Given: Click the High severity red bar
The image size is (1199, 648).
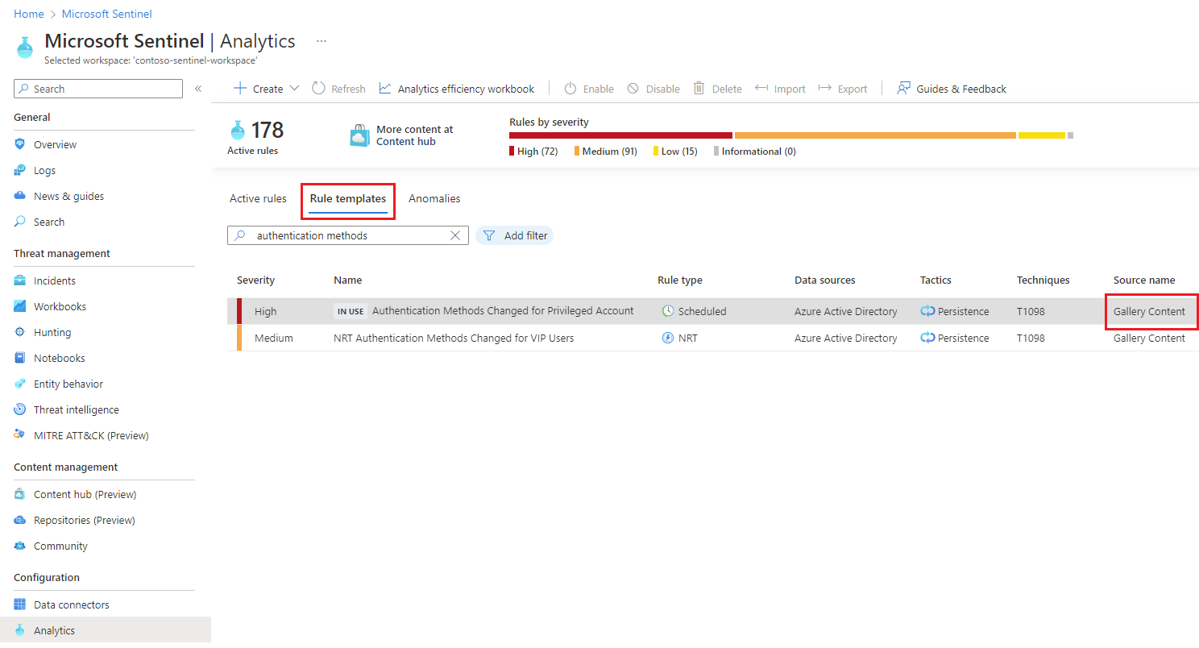Looking at the screenshot, I should (x=620, y=135).
